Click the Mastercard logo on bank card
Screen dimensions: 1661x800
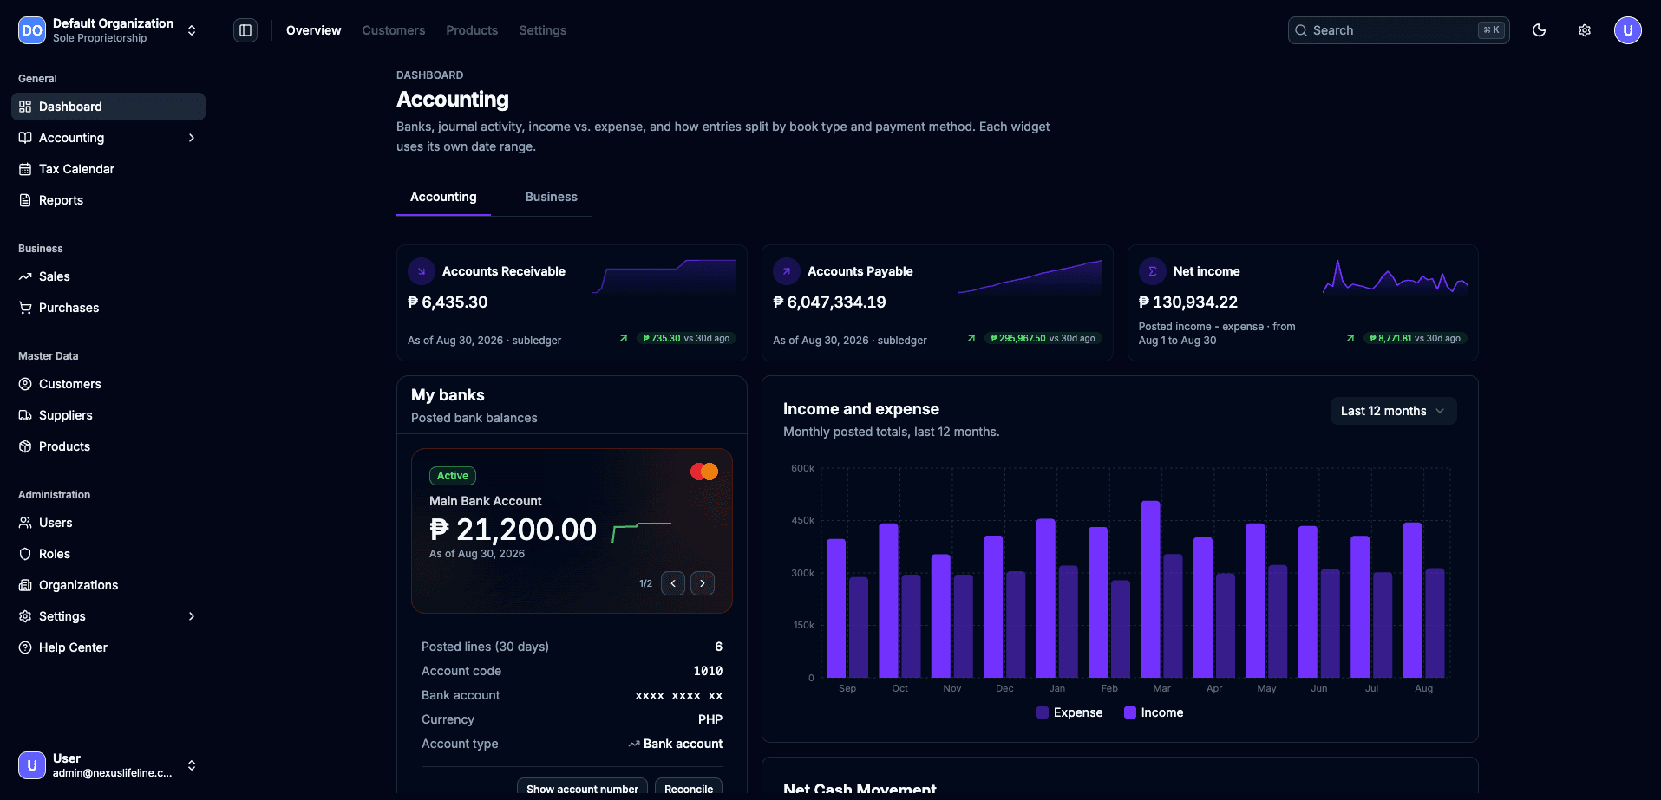point(704,472)
